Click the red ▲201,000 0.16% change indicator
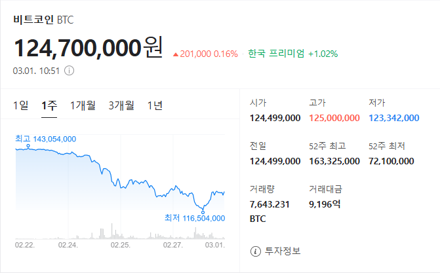This screenshot has width=440, height=273. tap(205, 54)
